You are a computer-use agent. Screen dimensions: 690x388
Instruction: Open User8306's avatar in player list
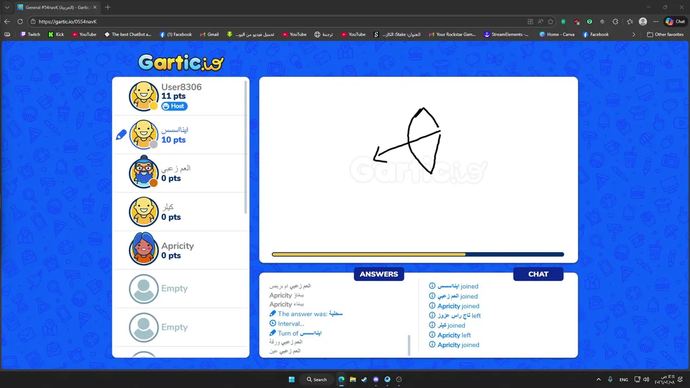pyautogui.click(x=143, y=96)
